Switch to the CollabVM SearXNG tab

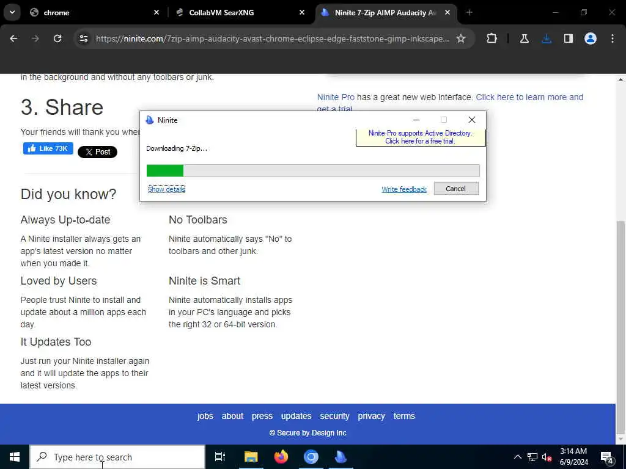tap(241, 12)
